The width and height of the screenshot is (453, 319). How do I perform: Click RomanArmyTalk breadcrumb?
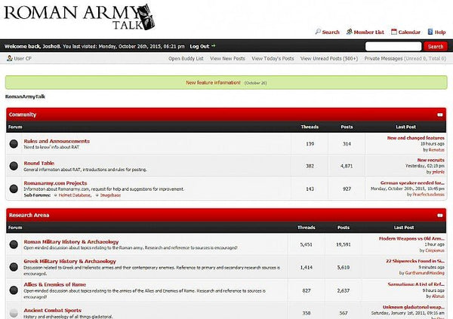[x=25, y=97]
